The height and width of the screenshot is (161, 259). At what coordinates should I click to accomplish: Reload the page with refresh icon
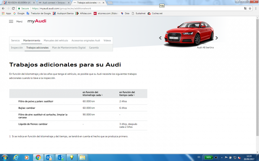pos(13,9)
